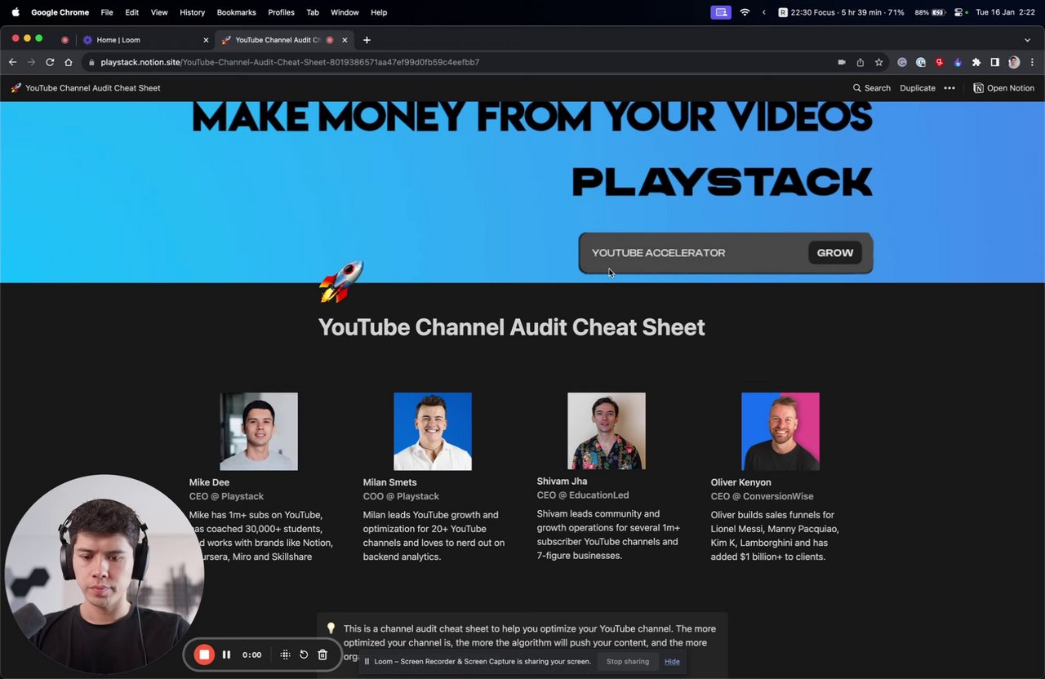Open the Extensions puzzle piece menu
1045x679 pixels.
[976, 62]
